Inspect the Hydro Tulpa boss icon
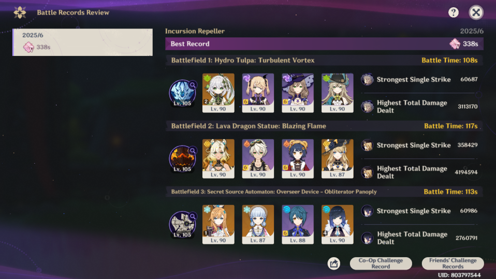496x279 pixels. pos(183,93)
